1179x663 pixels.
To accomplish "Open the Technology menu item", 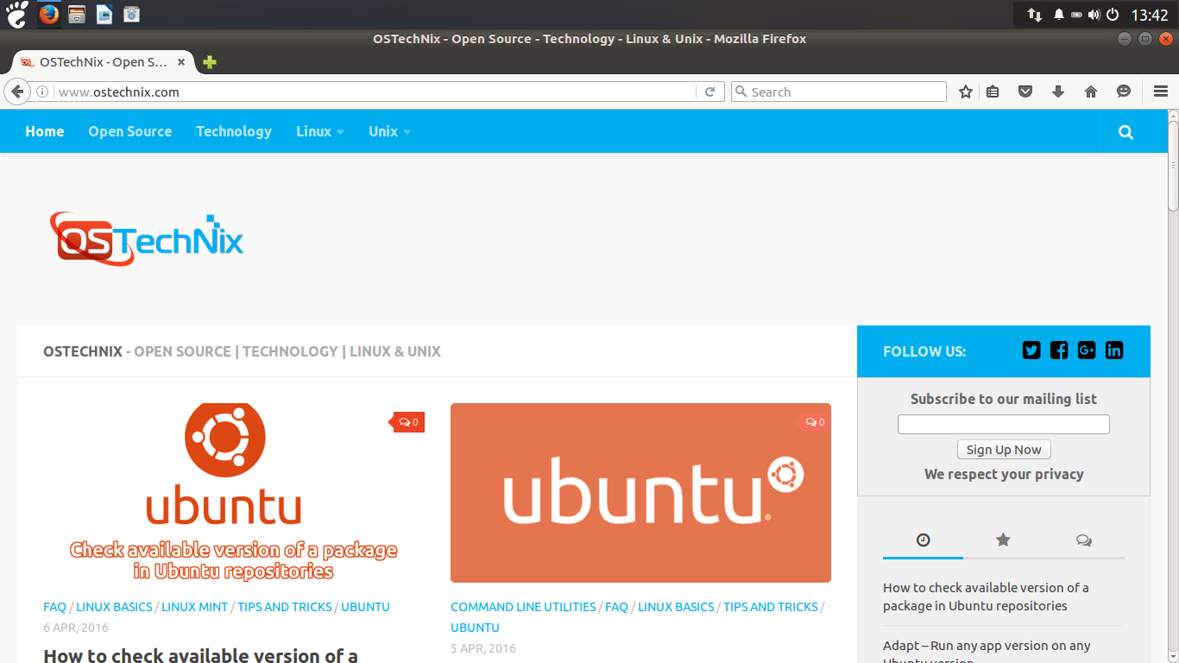I will coord(234,131).
